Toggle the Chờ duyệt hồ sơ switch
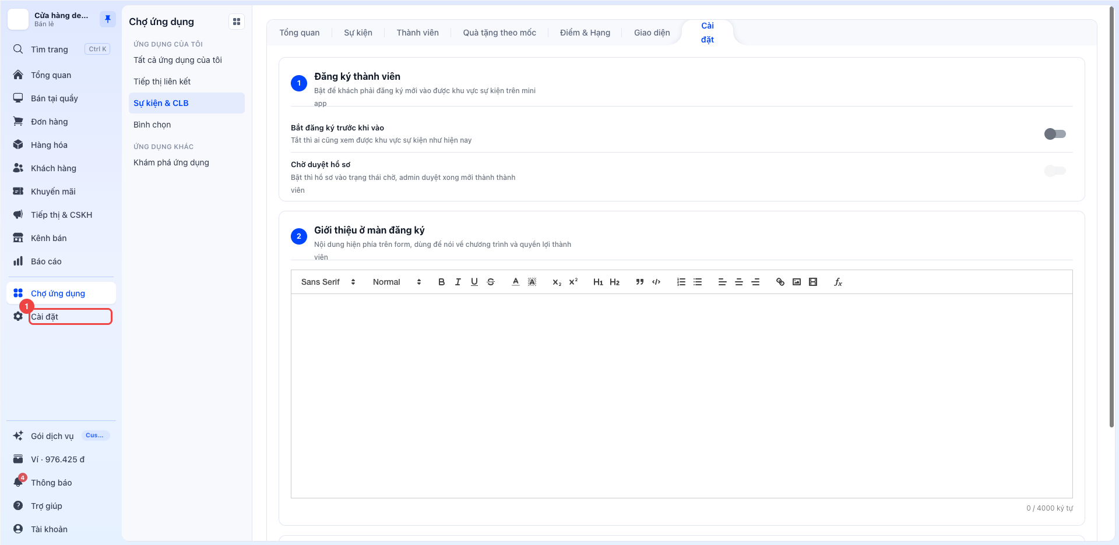The image size is (1119, 545). pyautogui.click(x=1055, y=171)
